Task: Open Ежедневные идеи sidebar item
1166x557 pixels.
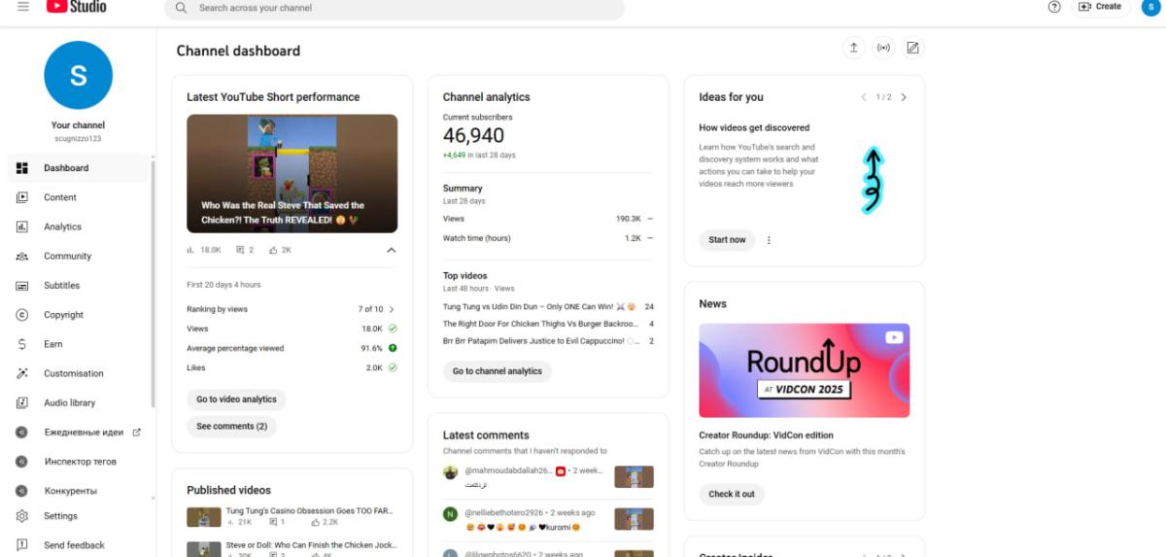Action: point(78,433)
